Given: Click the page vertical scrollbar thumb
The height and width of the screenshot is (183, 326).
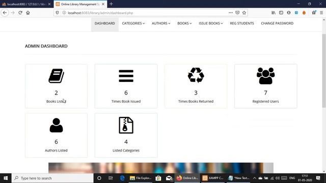Looking at the screenshot, I should pos(324,71).
